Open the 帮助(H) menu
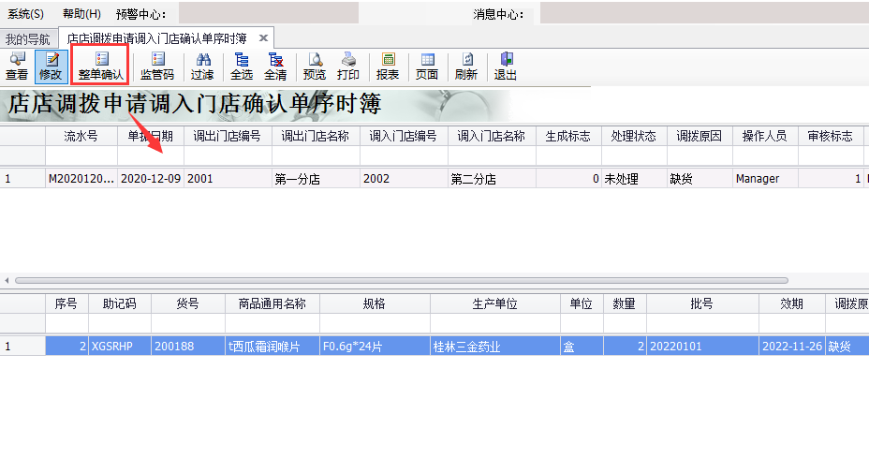 click(81, 14)
